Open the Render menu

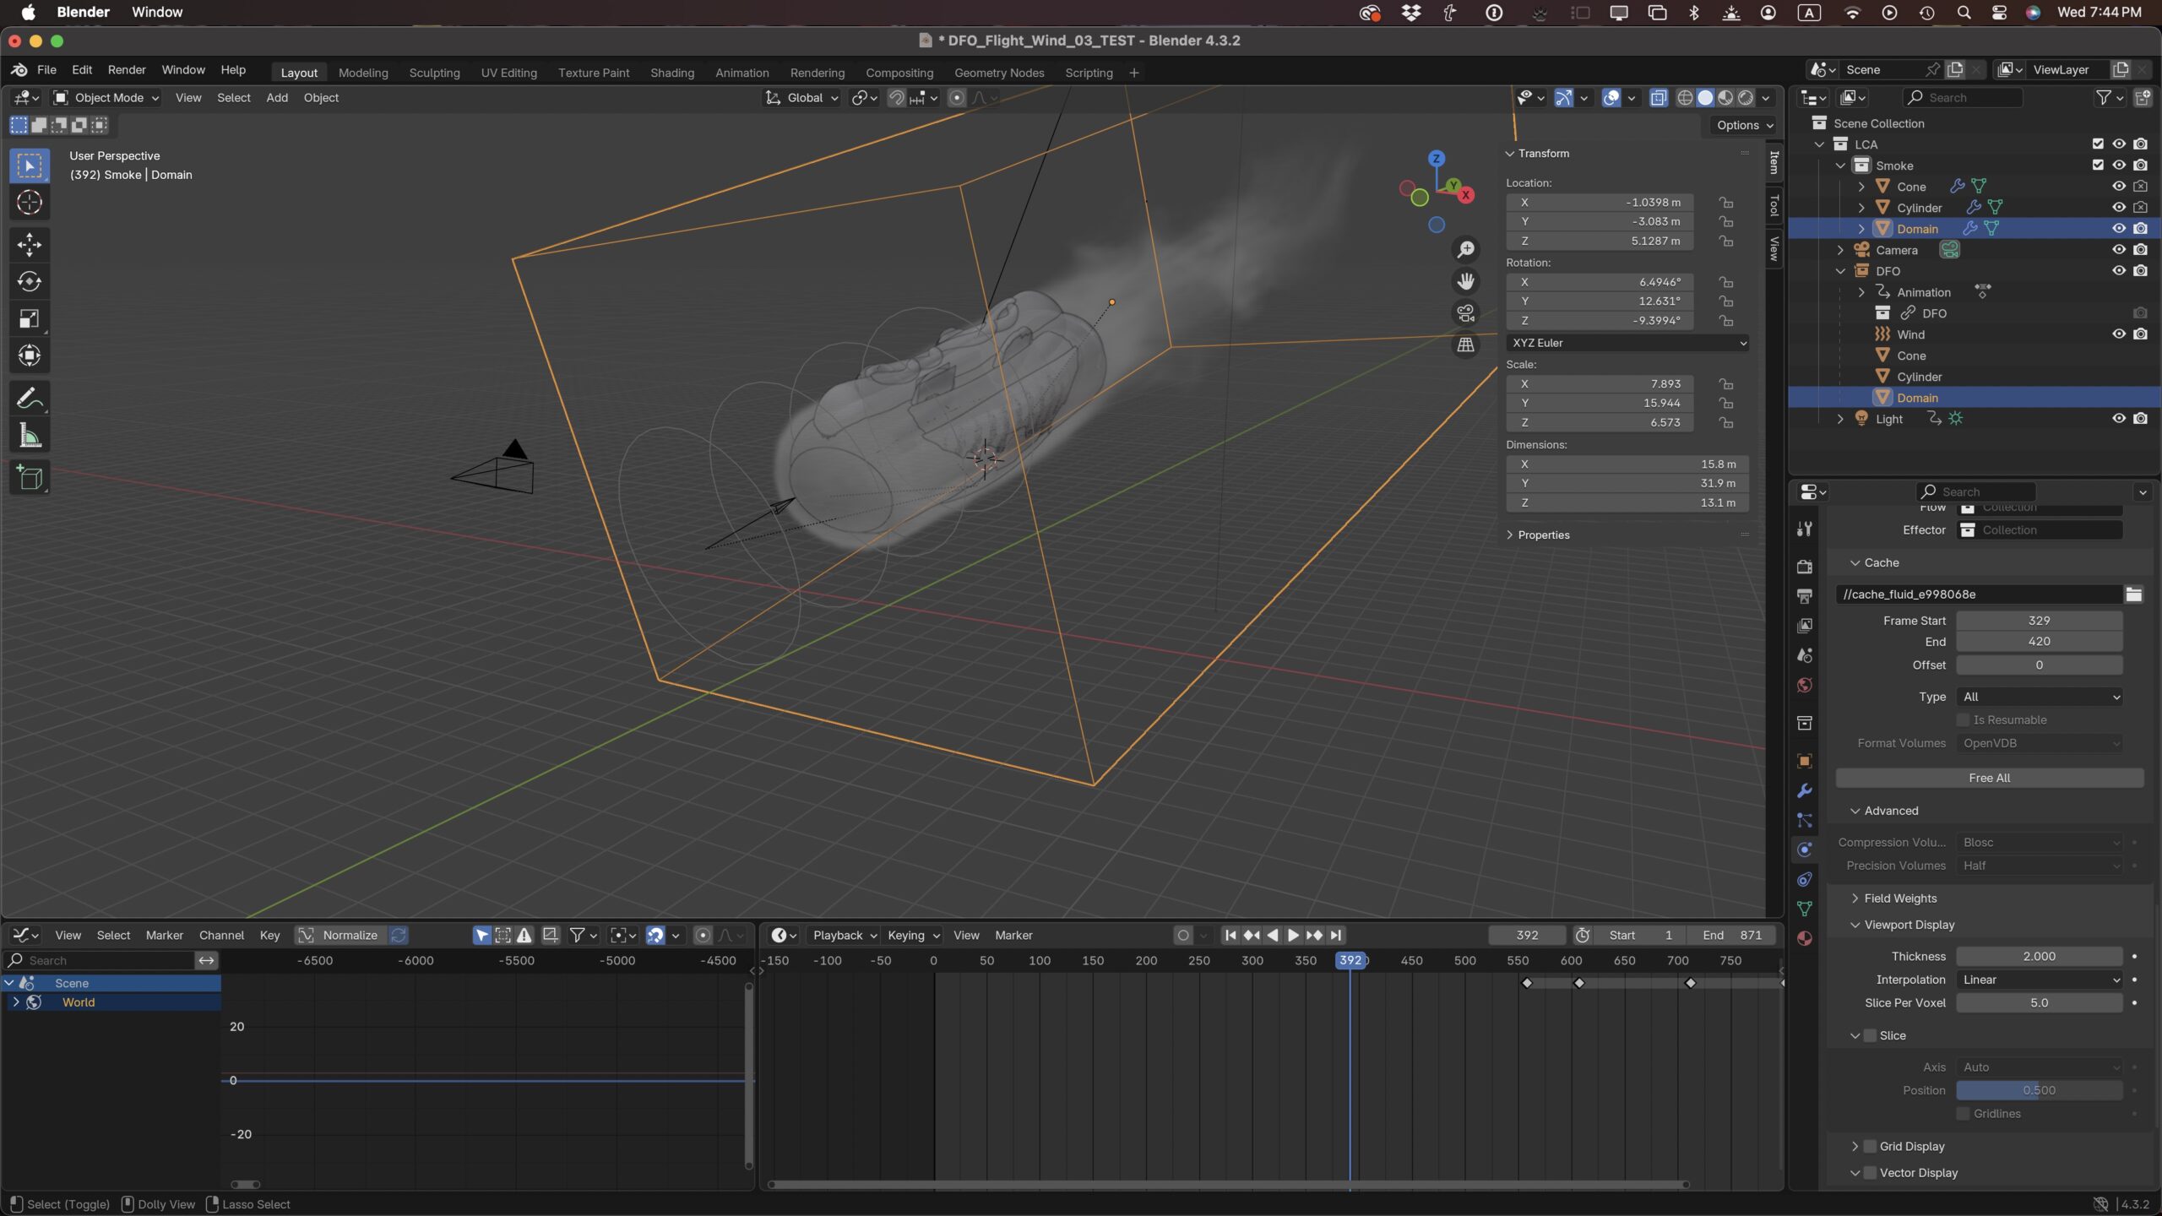point(127,69)
